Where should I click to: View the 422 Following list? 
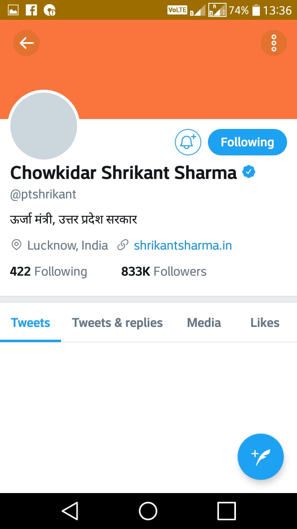[48, 272]
